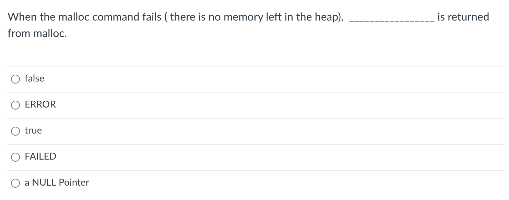Click the phrase "When the malloc command fails"
The image size is (509, 200).
pyautogui.click(x=84, y=17)
